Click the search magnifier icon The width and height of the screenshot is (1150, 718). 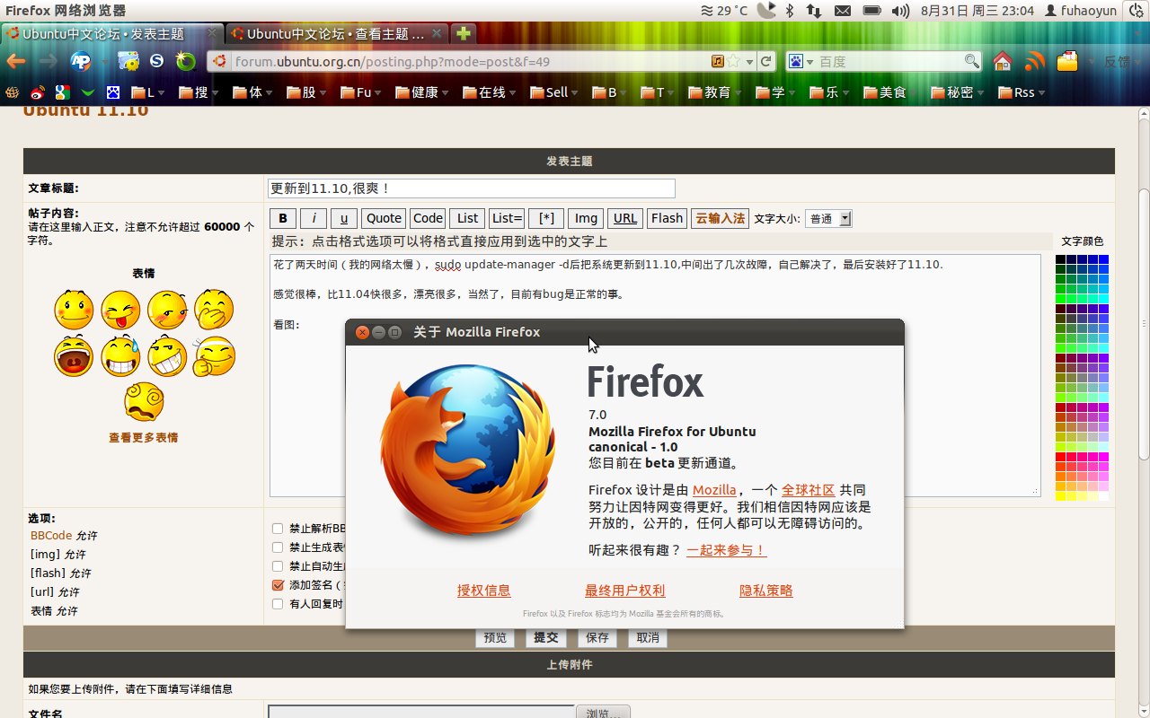tap(972, 61)
